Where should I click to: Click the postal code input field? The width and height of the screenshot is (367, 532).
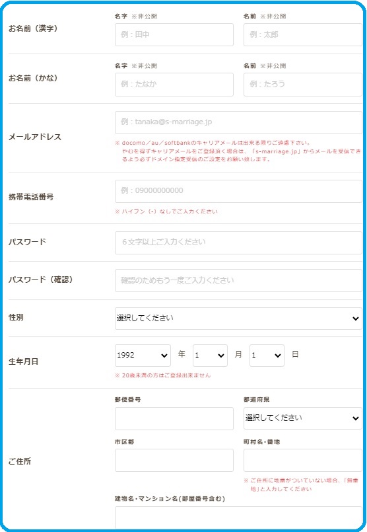174,418
